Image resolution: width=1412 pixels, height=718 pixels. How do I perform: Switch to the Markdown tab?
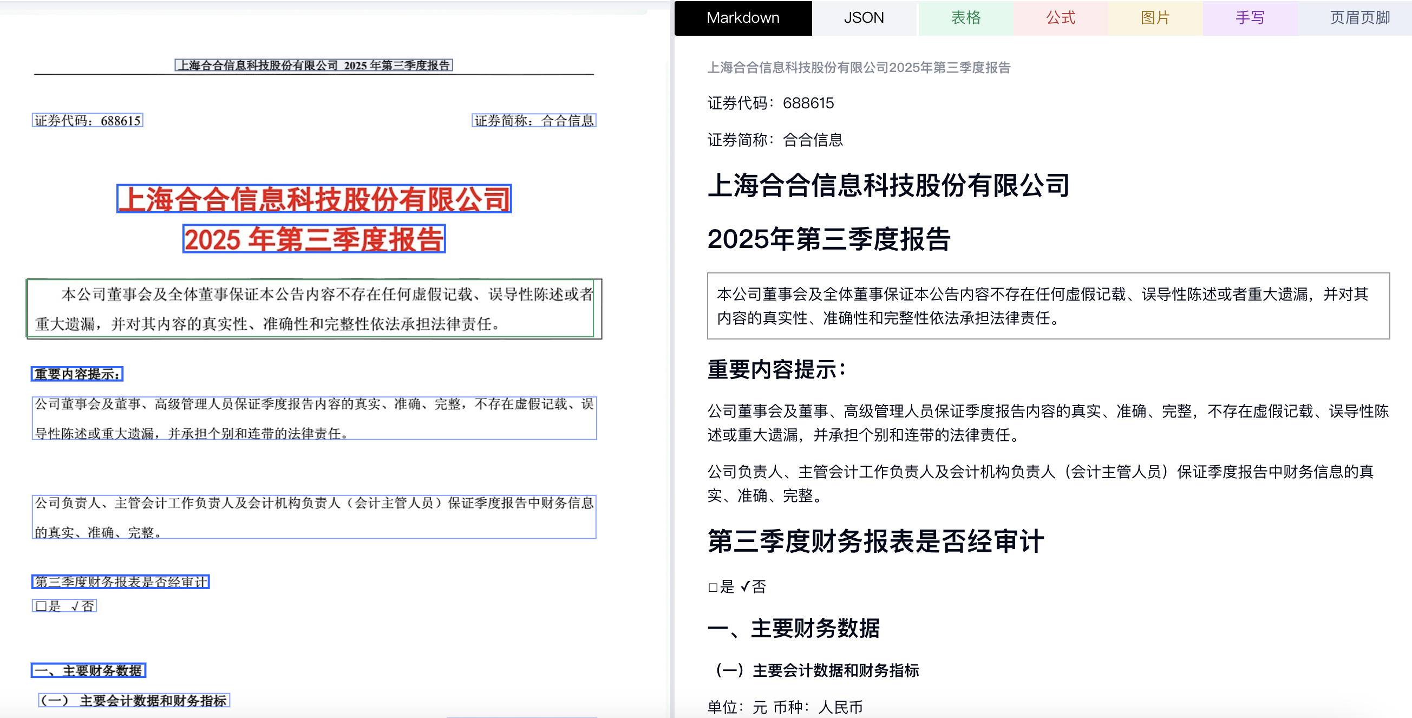[x=742, y=18]
